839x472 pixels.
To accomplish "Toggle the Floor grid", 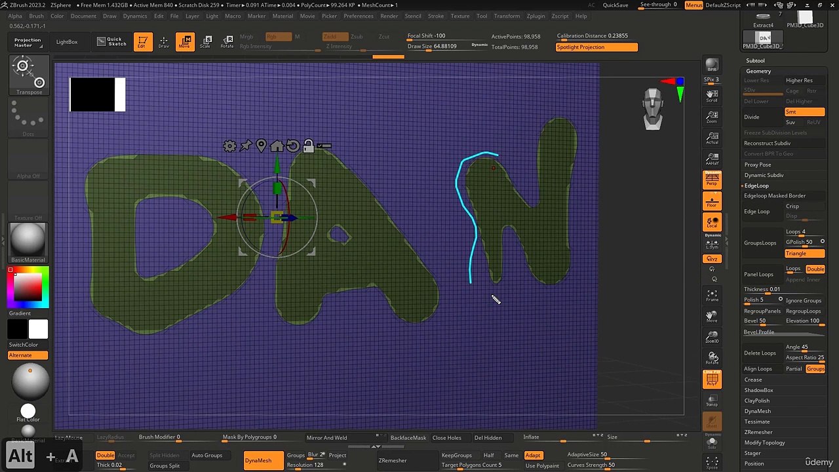I will point(712,201).
